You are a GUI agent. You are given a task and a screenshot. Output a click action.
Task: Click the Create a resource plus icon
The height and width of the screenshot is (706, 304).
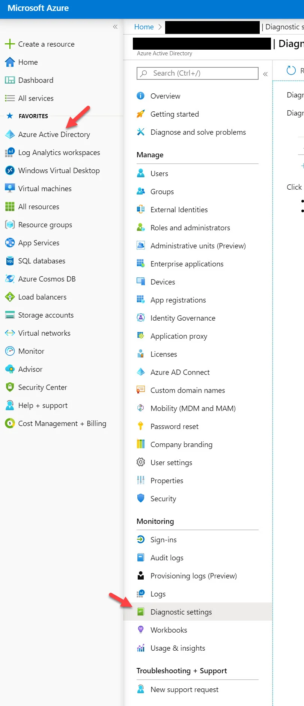[10, 44]
